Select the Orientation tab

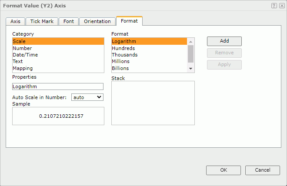click(x=97, y=21)
